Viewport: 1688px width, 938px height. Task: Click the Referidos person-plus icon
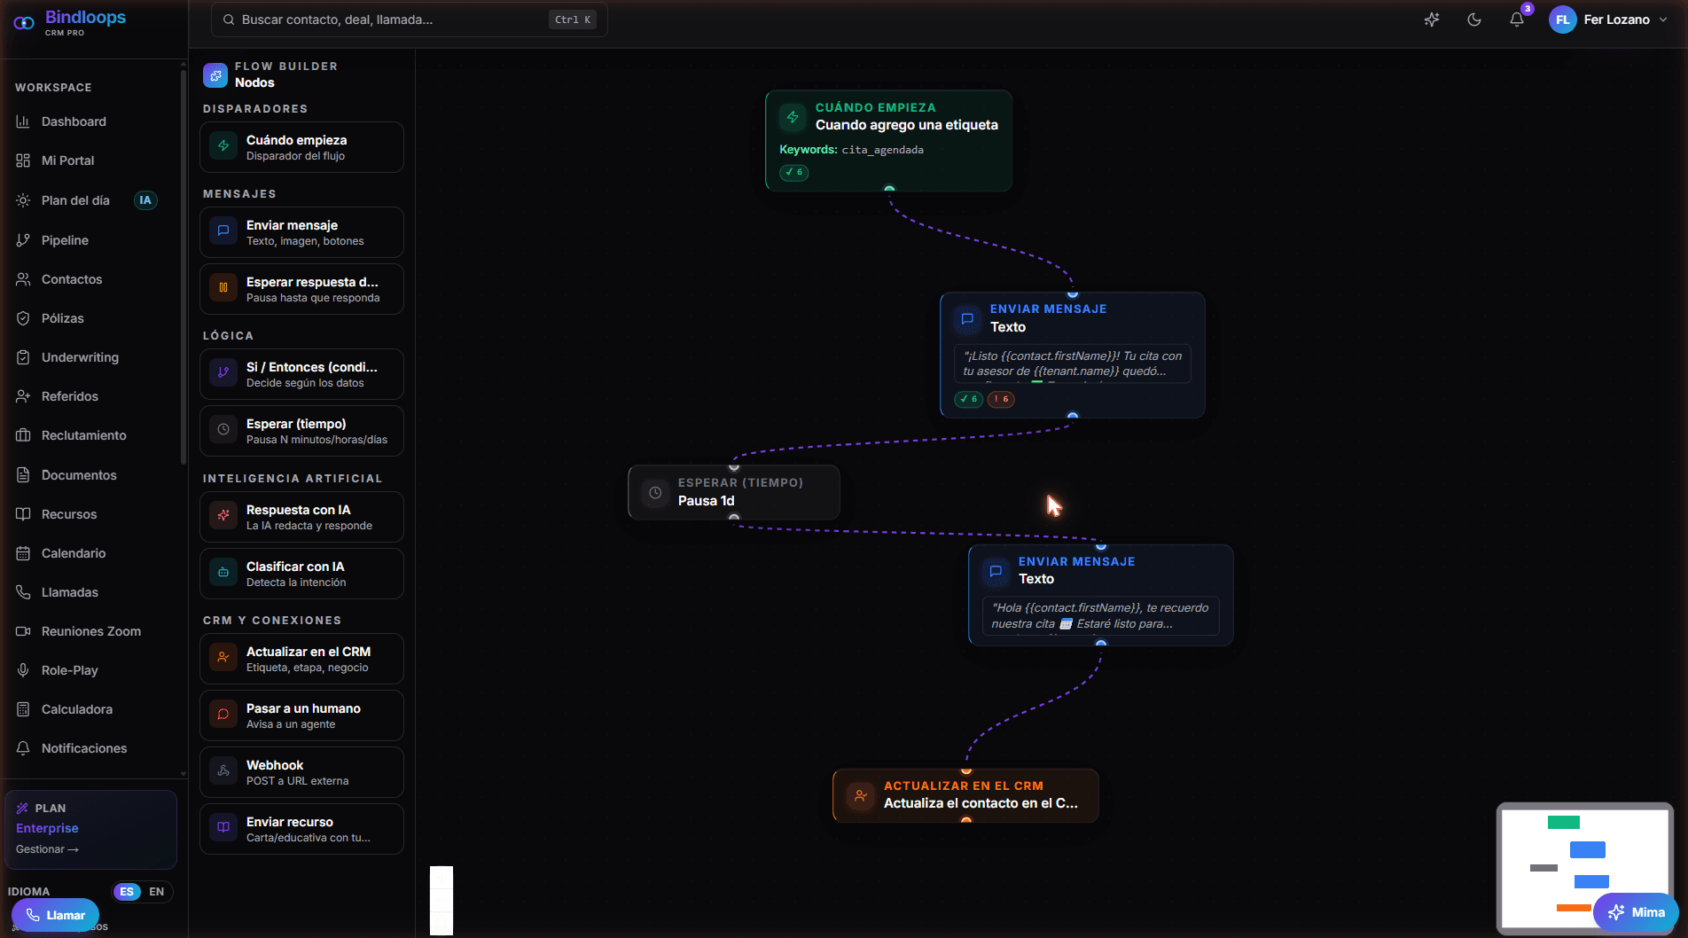coord(23,396)
